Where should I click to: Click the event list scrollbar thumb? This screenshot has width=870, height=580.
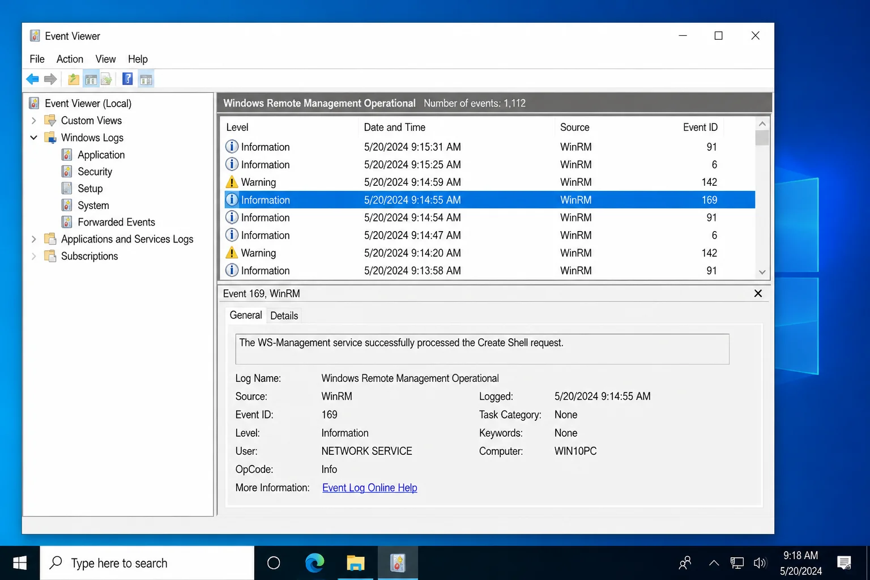click(x=762, y=138)
